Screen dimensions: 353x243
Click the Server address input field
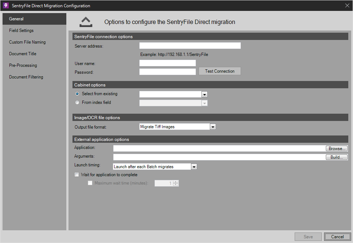(190, 45)
